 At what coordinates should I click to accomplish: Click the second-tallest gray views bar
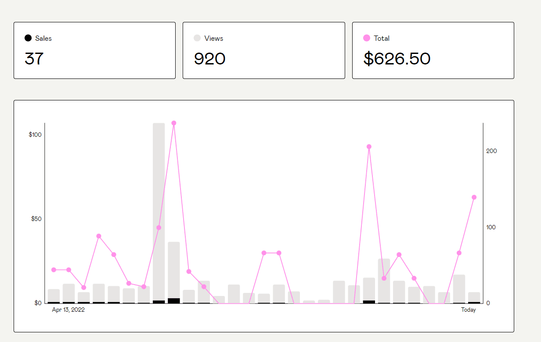point(174,273)
